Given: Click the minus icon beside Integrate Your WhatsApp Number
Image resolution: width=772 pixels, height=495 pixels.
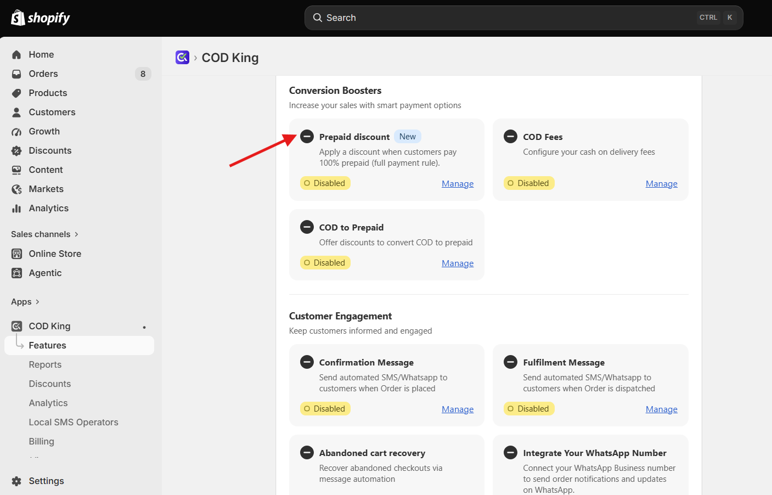Looking at the screenshot, I should 511,453.
